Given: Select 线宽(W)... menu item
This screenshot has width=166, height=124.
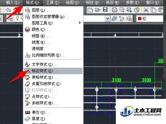Looking at the screenshot, I should pos(53,42).
